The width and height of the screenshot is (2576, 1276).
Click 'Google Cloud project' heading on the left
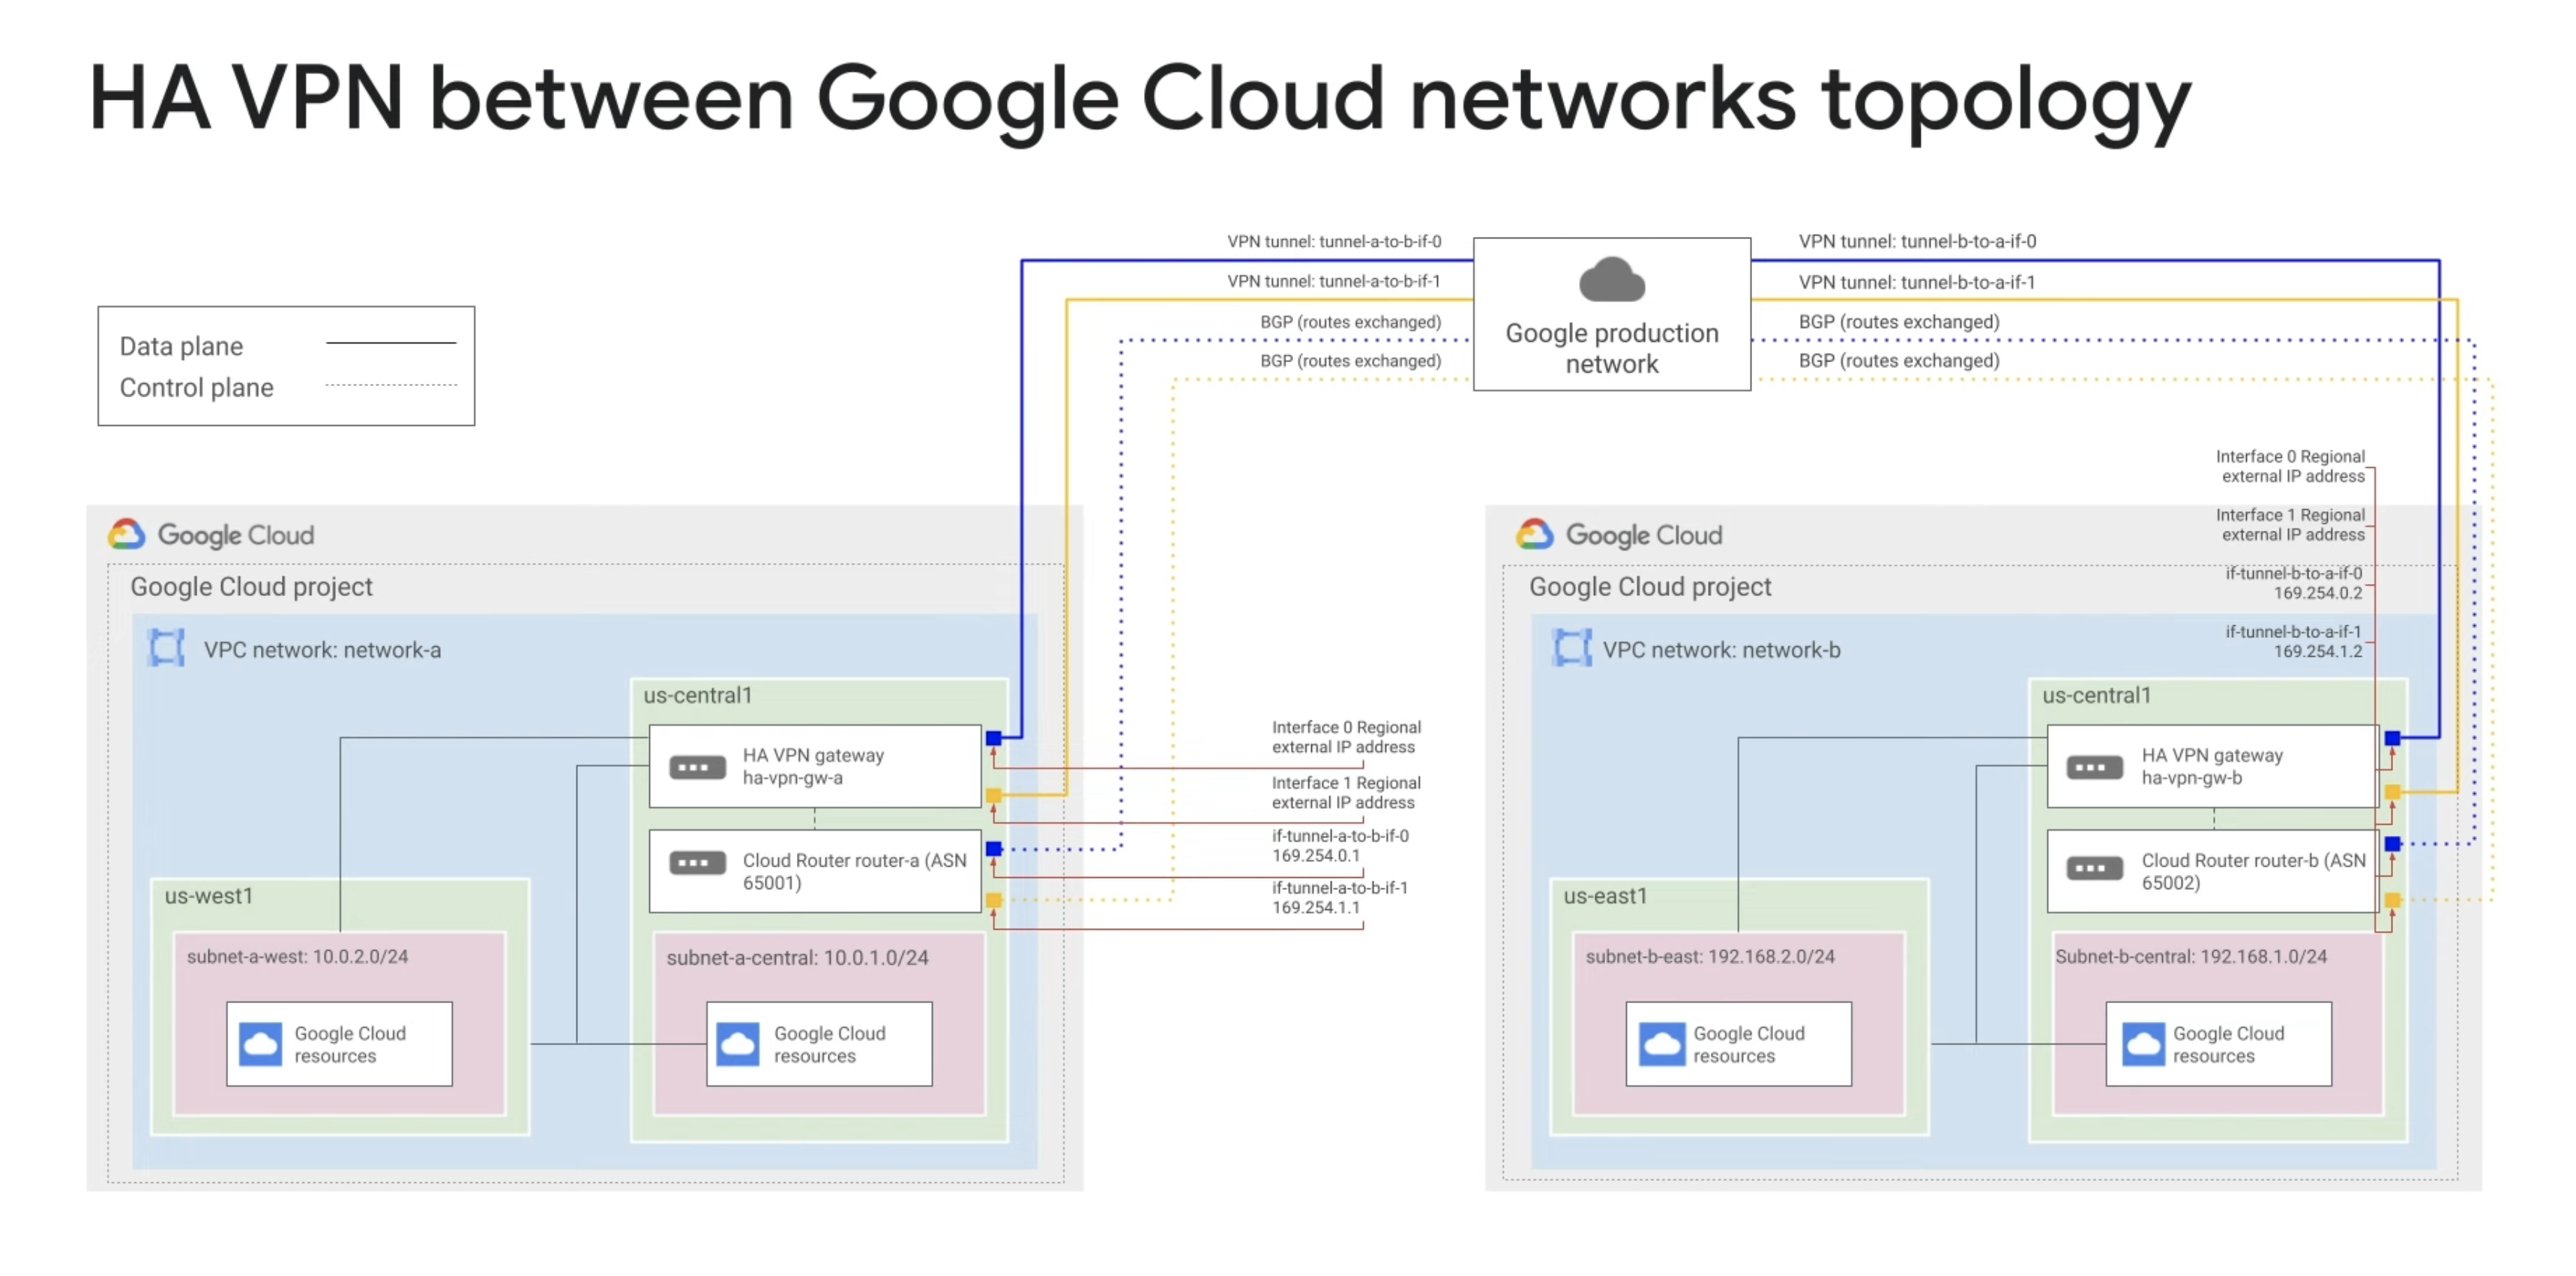click(251, 587)
